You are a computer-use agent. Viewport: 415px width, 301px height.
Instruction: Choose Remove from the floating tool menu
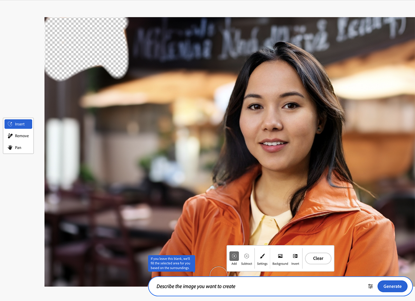18,135
